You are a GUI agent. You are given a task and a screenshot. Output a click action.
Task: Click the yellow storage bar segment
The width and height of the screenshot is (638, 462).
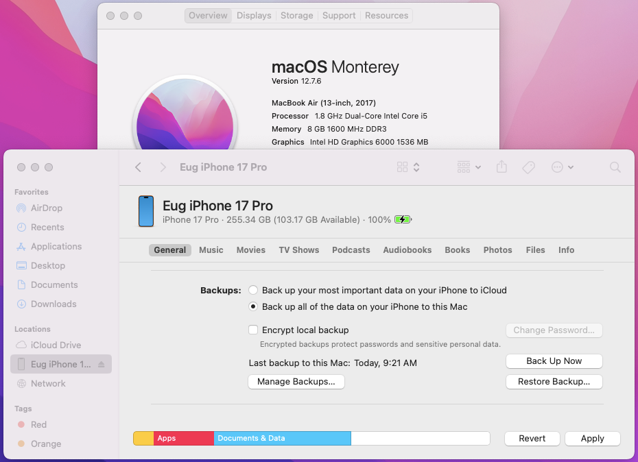(x=143, y=439)
